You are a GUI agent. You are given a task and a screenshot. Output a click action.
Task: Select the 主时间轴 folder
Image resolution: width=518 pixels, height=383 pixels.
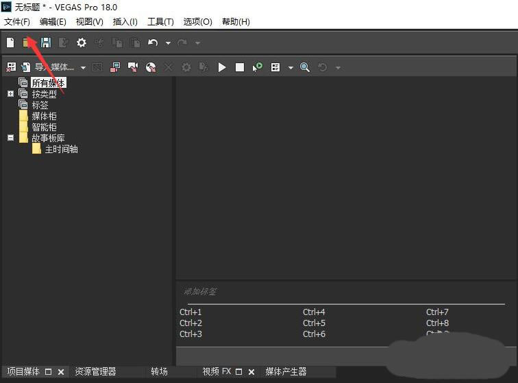[x=61, y=150]
